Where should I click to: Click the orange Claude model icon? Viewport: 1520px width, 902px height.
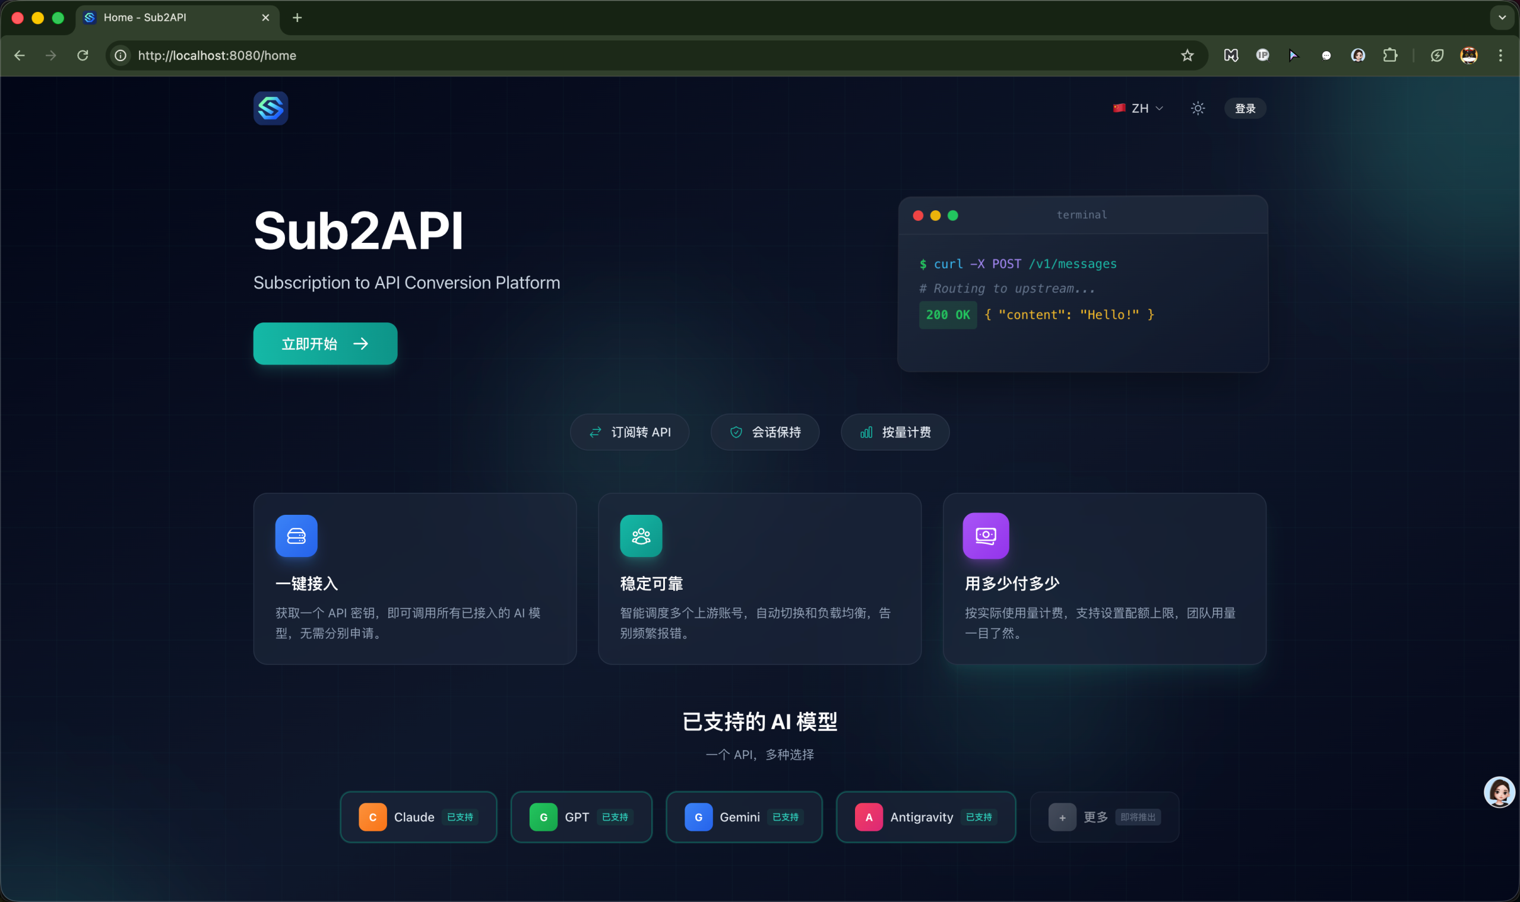372,817
